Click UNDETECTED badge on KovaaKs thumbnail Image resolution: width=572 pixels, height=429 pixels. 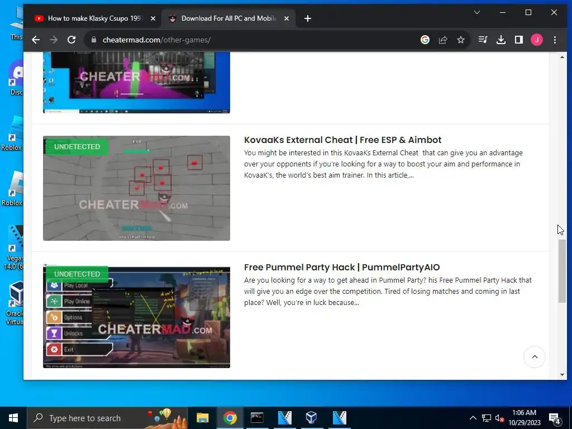tap(77, 147)
